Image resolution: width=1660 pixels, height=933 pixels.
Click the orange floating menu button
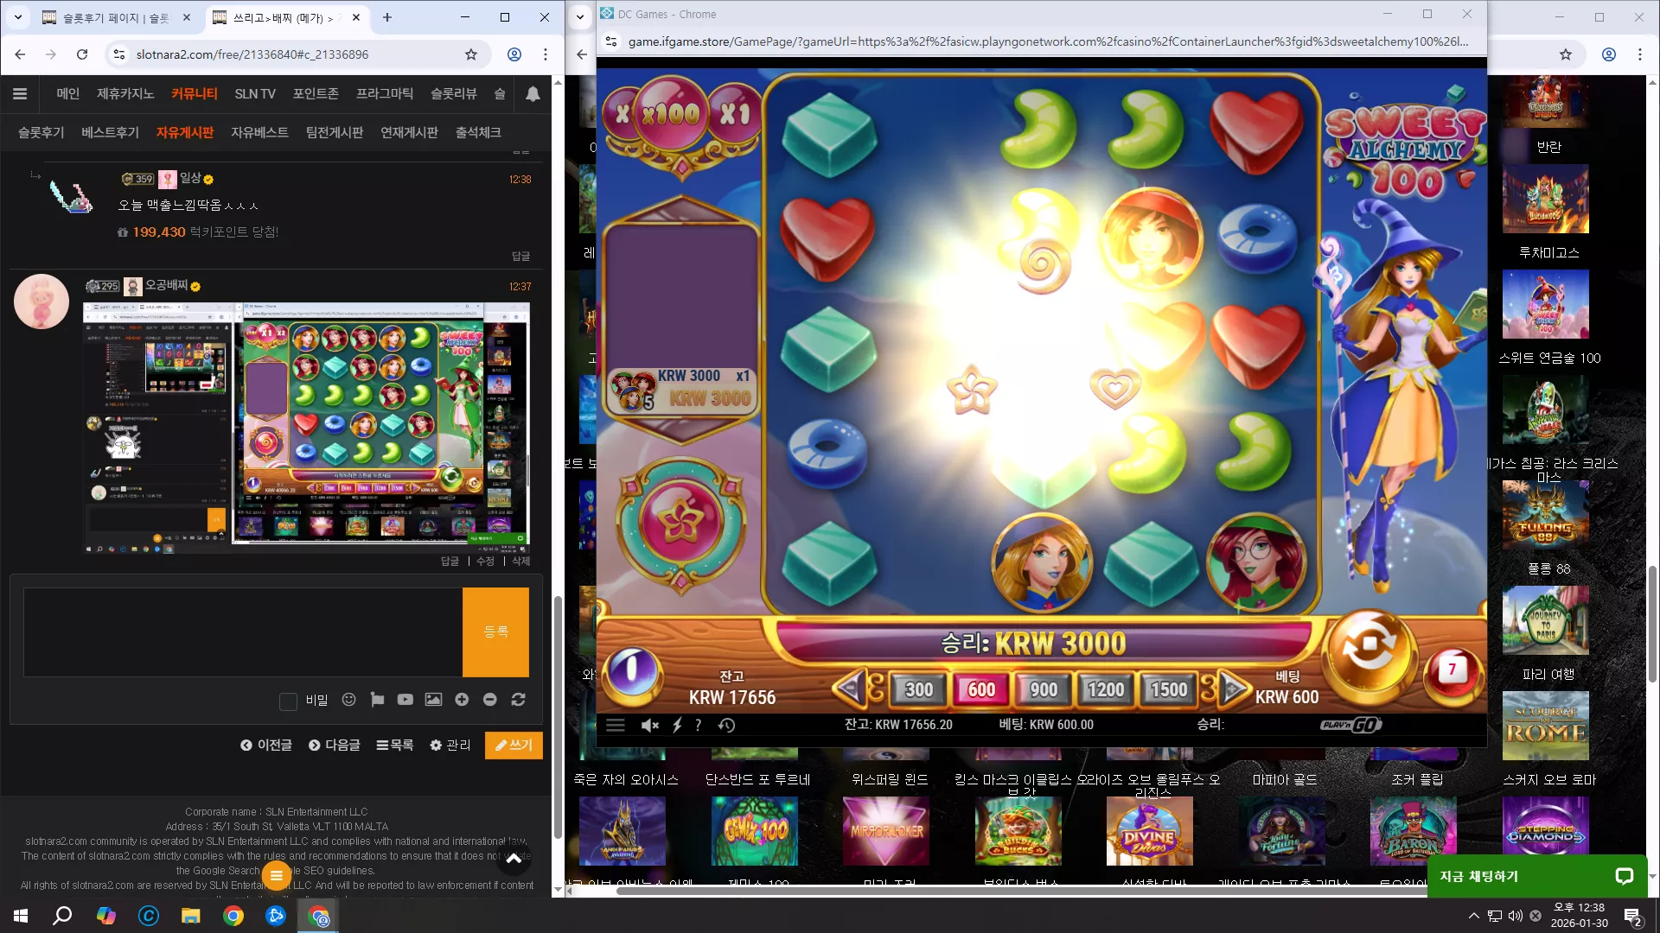tap(277, 876)
